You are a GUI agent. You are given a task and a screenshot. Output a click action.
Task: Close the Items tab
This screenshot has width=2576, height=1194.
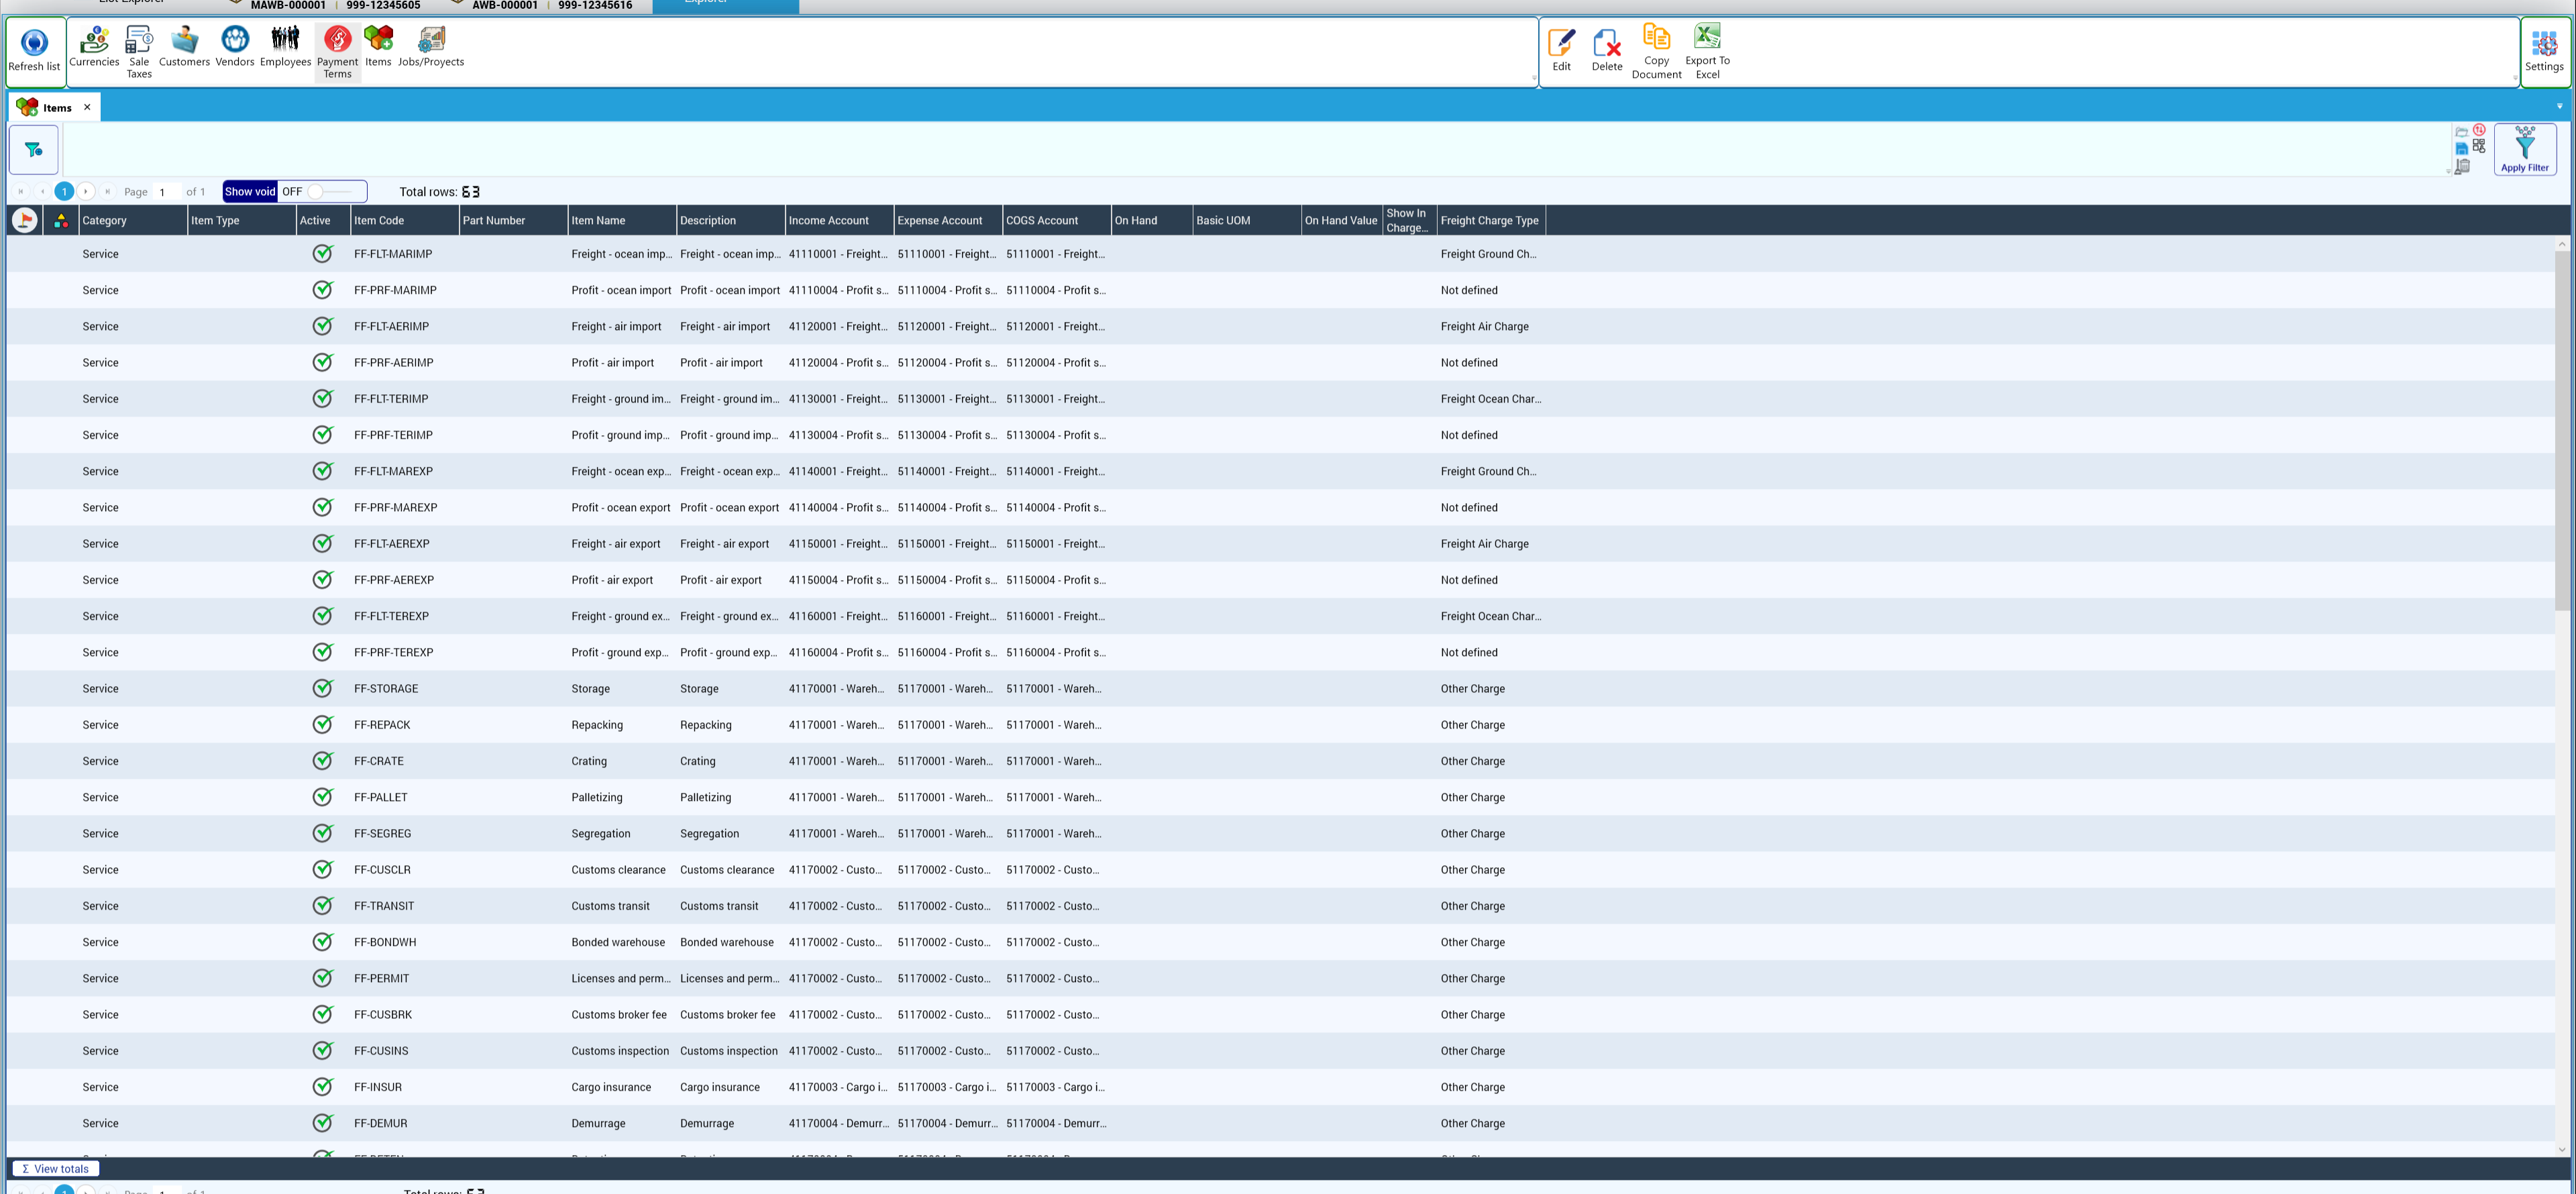point(87,107)
